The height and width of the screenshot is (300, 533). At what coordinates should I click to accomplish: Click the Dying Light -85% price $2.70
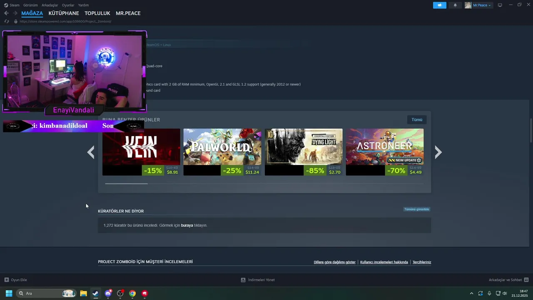point(323,170)
